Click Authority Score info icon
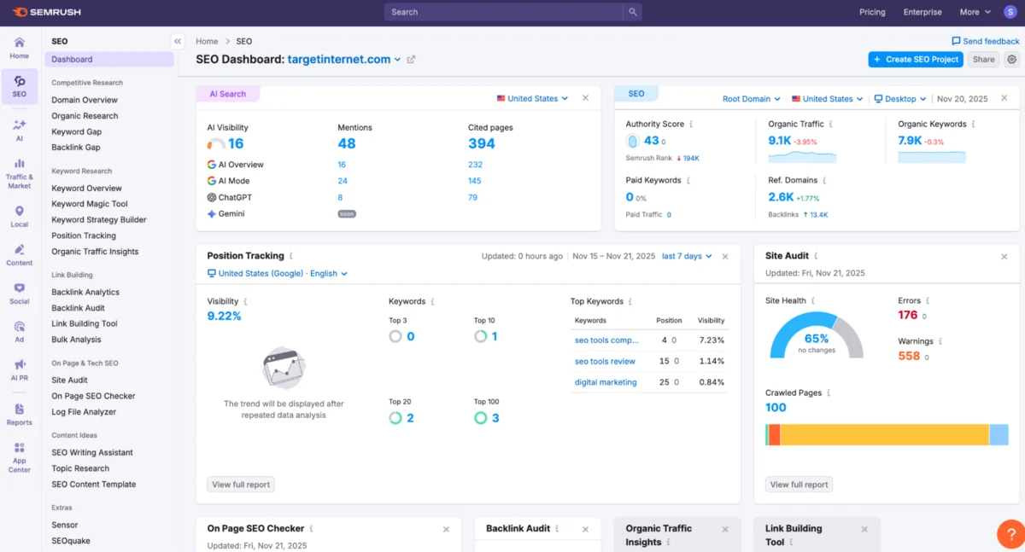This screenshot has width=1025, height=552. click(691, 125)
